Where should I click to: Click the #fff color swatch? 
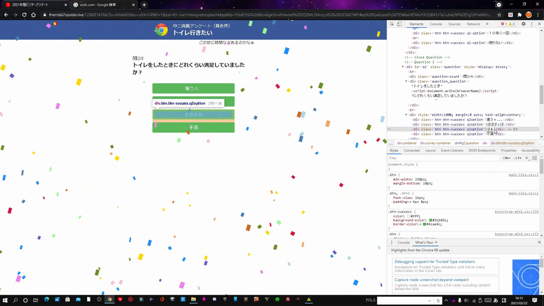(409, 216)
